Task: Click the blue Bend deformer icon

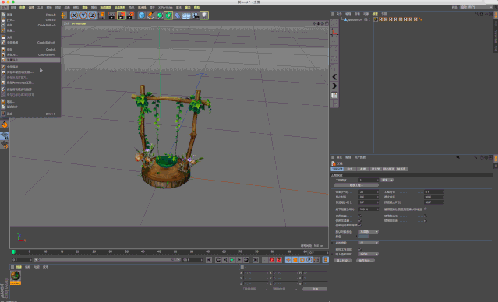Action: [178, 16]
